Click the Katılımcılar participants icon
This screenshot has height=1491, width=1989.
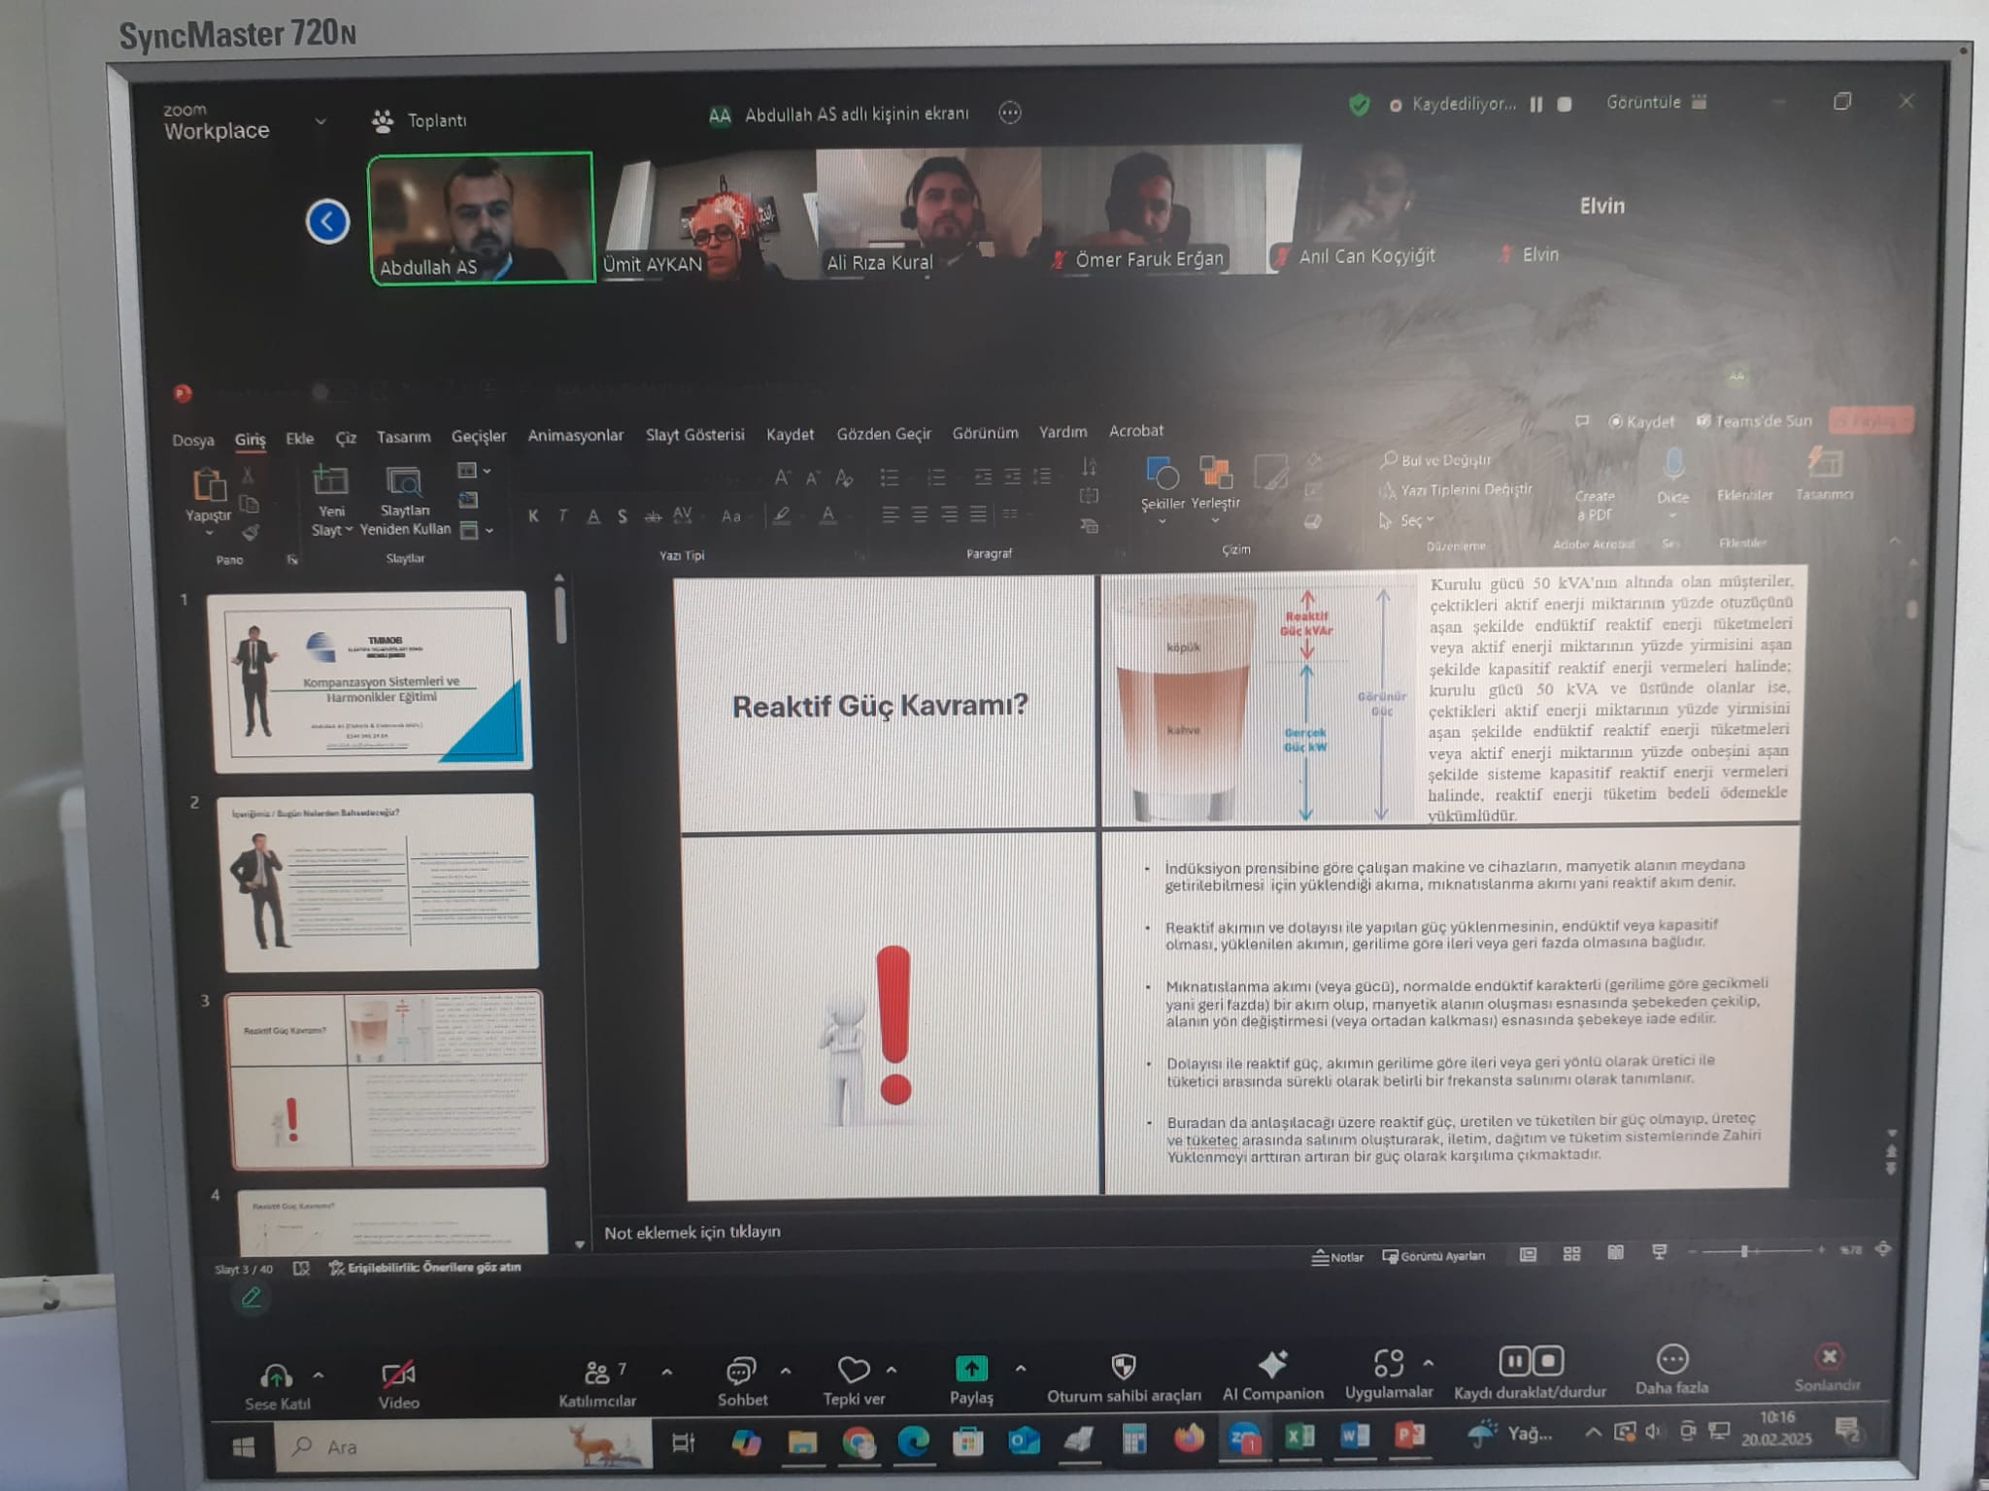click(596, 1373)
